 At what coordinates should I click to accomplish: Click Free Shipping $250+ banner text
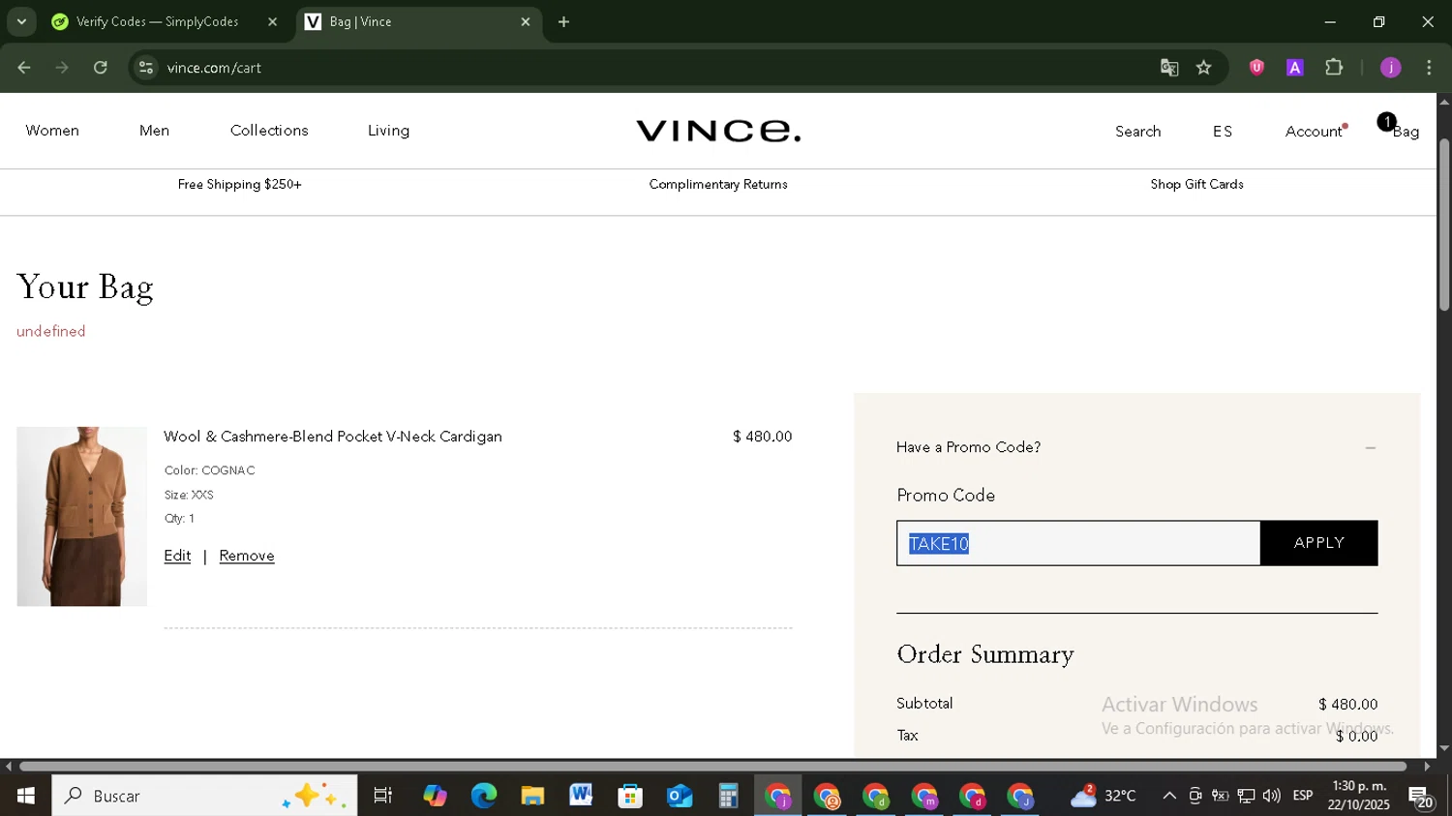coord(239,184)
